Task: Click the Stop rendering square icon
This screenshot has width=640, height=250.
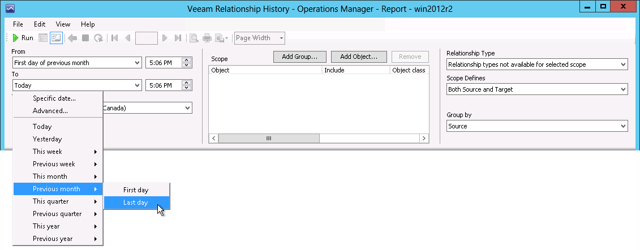Action: tap(85, 38)
